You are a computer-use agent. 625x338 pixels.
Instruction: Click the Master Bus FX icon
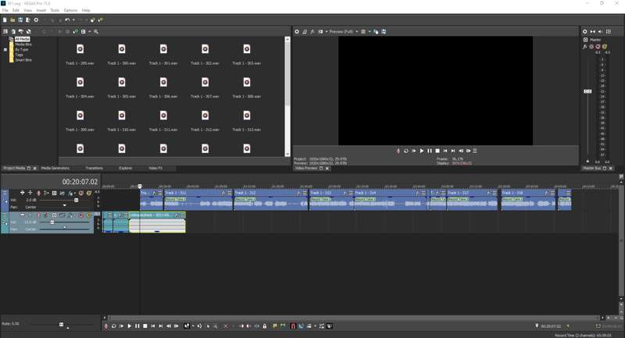[x=584, y=47]
